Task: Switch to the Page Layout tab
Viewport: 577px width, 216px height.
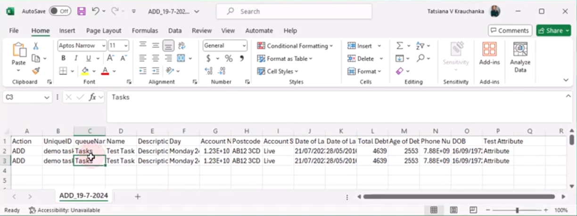Action: [104, 31]
